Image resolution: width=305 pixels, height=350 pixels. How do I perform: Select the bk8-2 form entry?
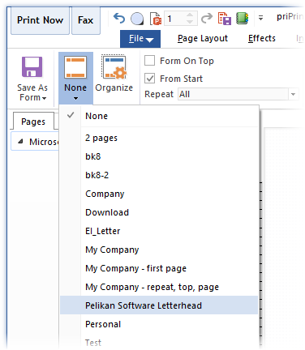point(159,175)
